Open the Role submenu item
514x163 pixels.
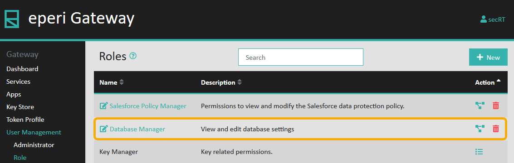(x=20, y=158)
